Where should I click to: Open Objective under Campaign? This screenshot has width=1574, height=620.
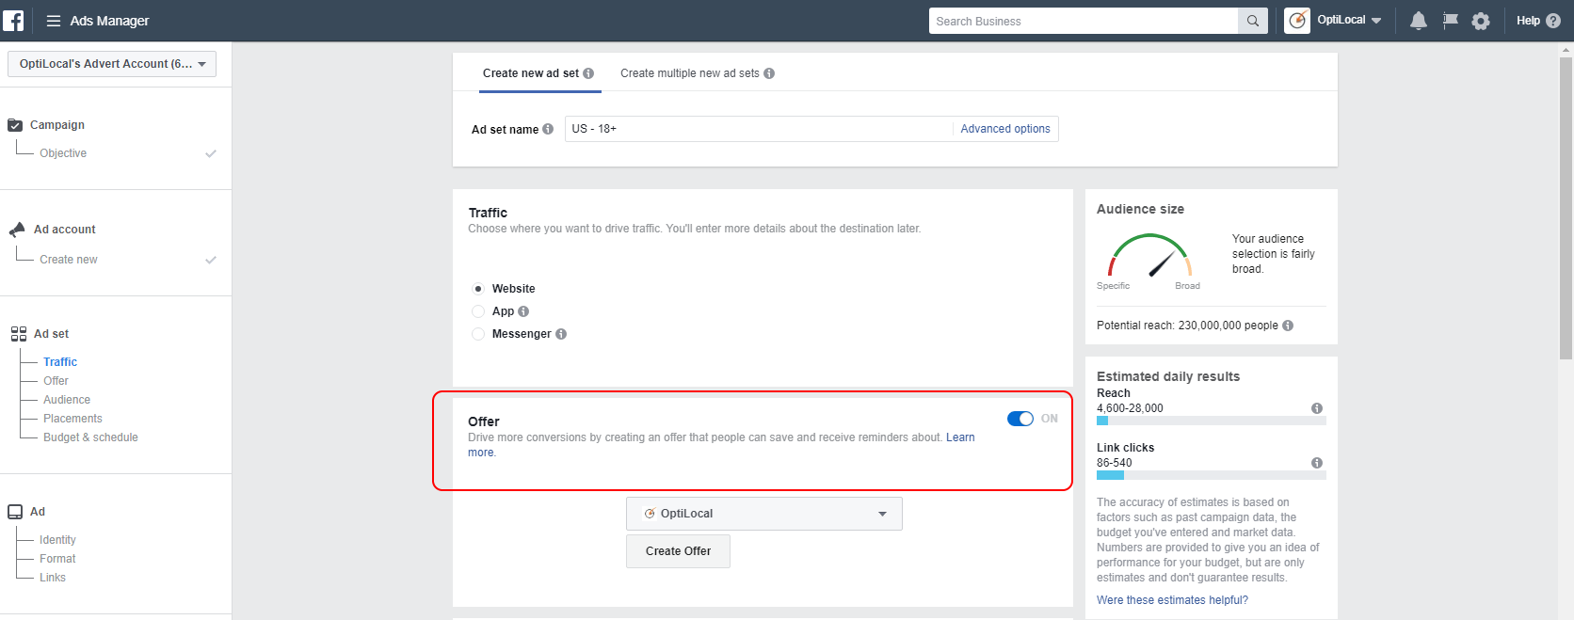[x=63, y=153]
